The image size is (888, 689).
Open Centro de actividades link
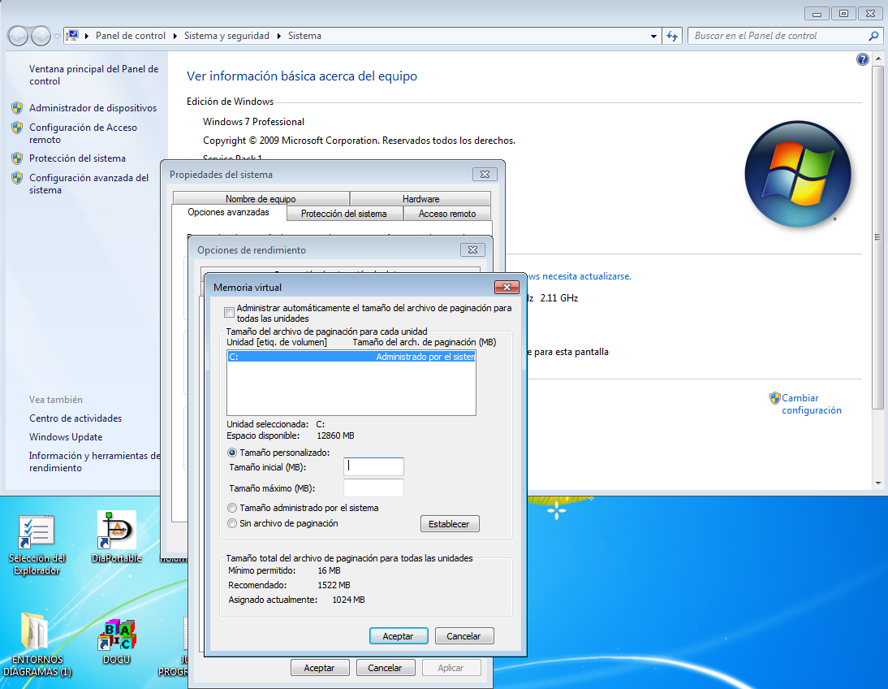click(75, 418)
